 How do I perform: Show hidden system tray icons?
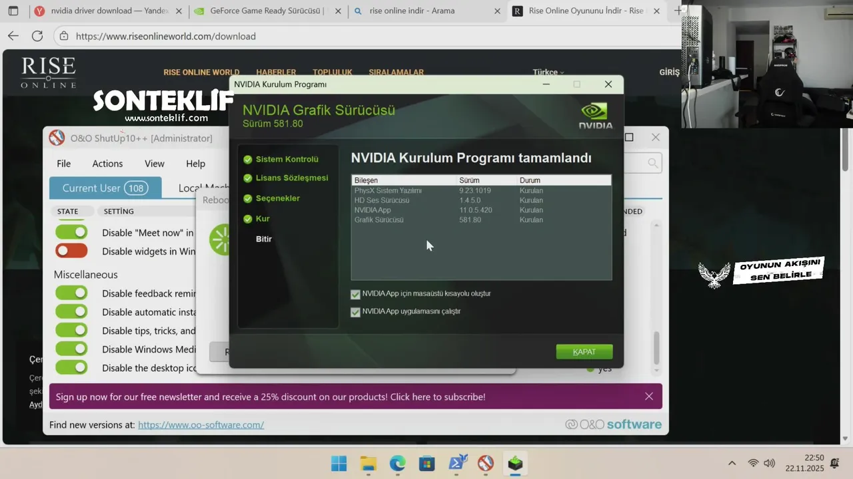coord(732,464)
